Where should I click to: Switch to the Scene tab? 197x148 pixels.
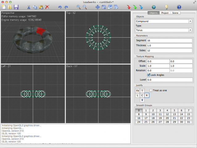(175, 13)
